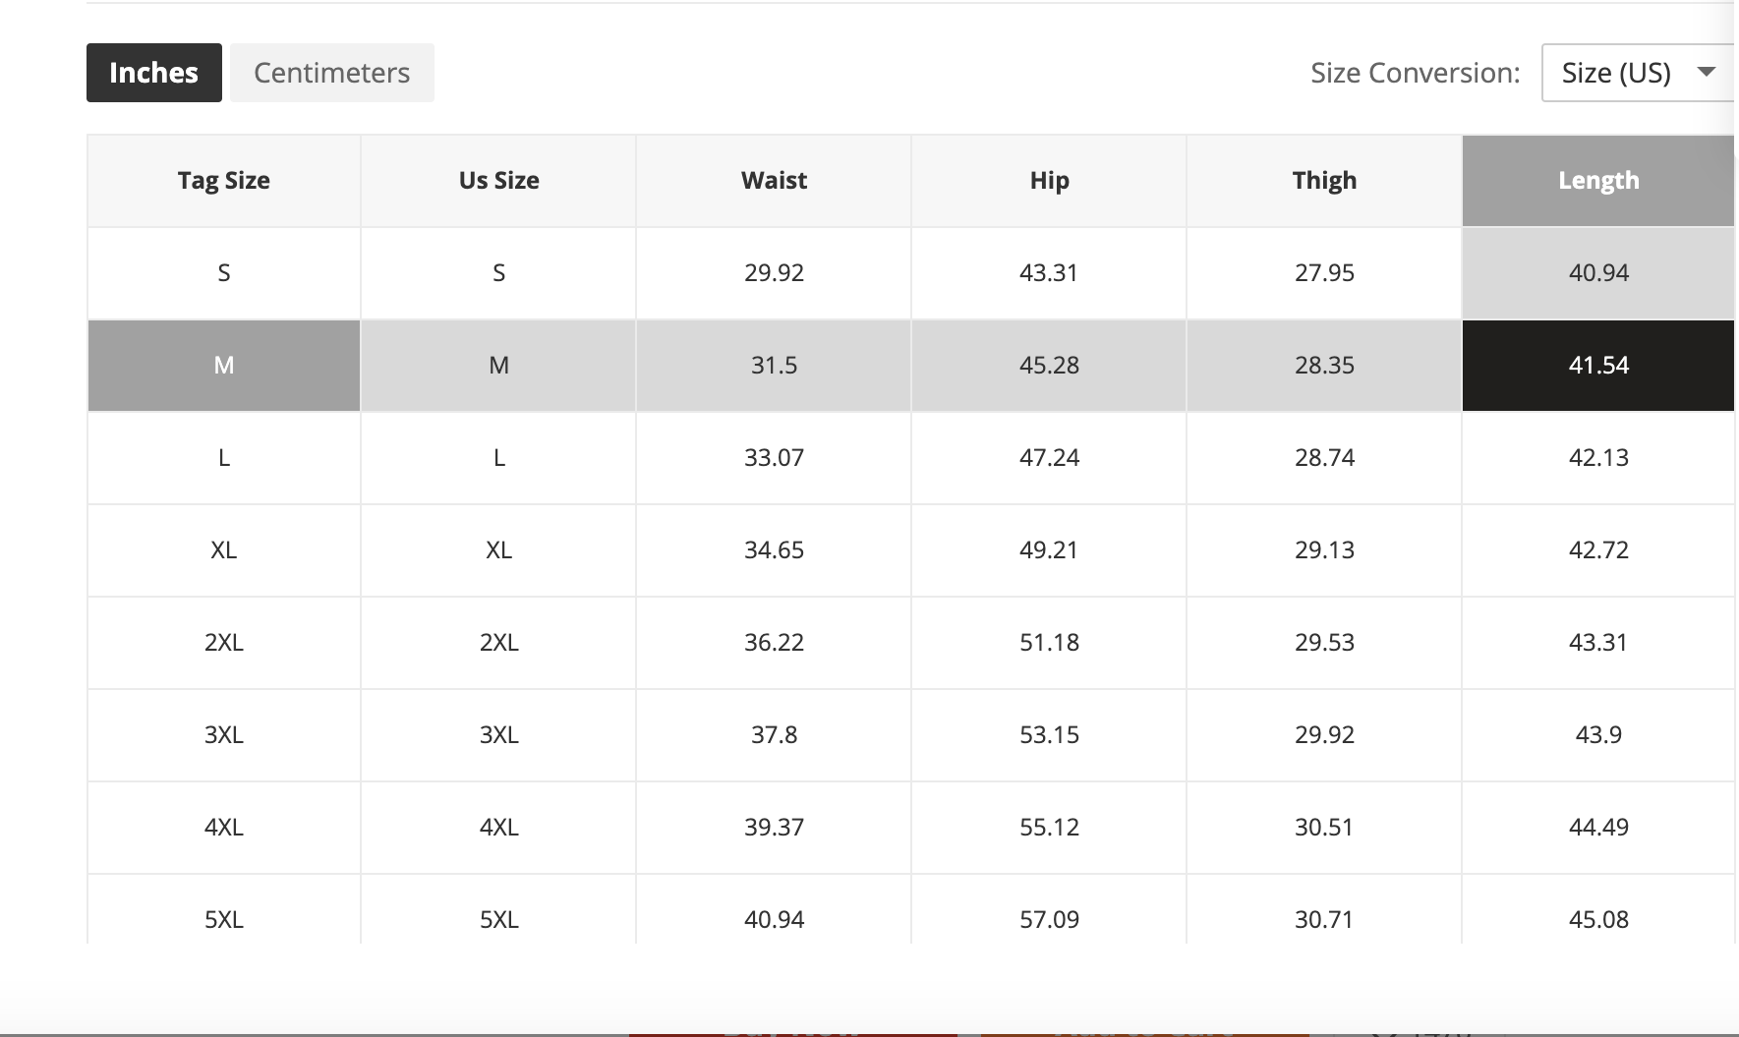Click hip value 45.28
The height and width of the screenshot is (1037, 1739).
point(1049,366)
